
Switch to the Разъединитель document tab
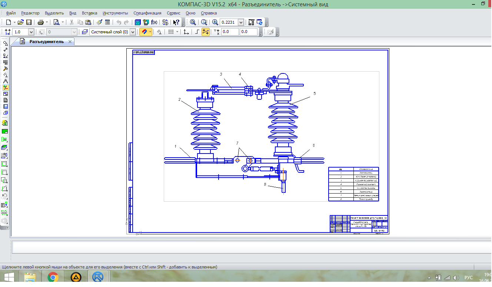[x=46, y=42]
